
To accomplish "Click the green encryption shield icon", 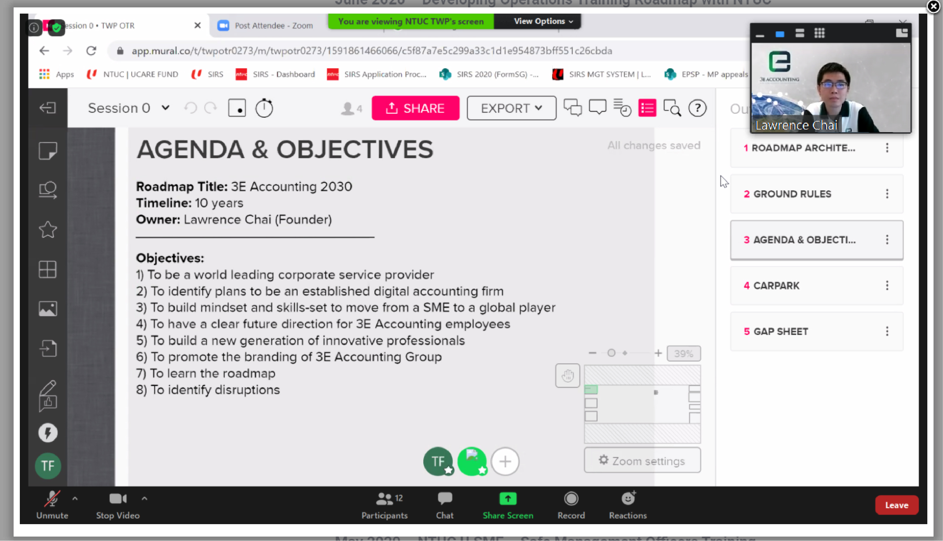I will [x=56, y=27].
